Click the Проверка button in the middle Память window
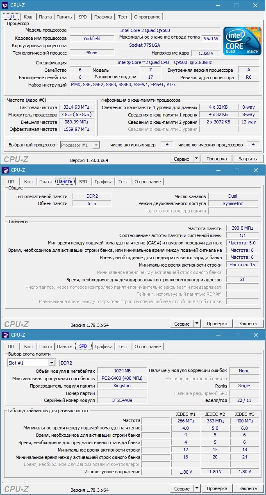This screenshot has width=266, height=495. [x=216, y=324]
